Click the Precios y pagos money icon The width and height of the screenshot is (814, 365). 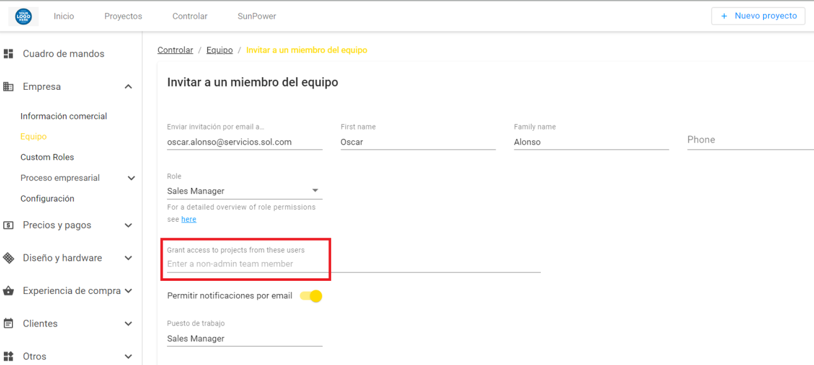pyautogui.click(x=9, y=225)
